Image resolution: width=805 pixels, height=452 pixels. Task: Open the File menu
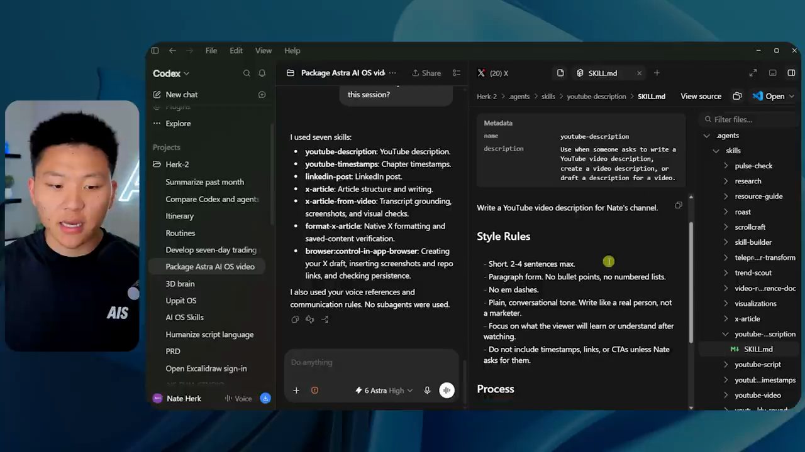point(211,51)
